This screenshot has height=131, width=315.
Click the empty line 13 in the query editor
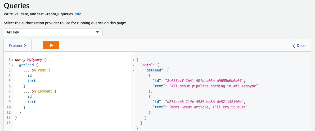coord(72,123)
